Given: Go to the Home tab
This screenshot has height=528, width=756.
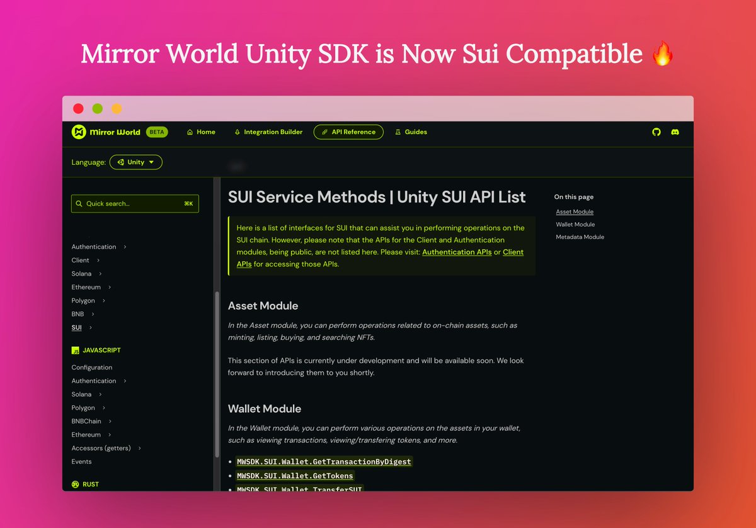Looking at the screenshot, I should tap(201, 132).
